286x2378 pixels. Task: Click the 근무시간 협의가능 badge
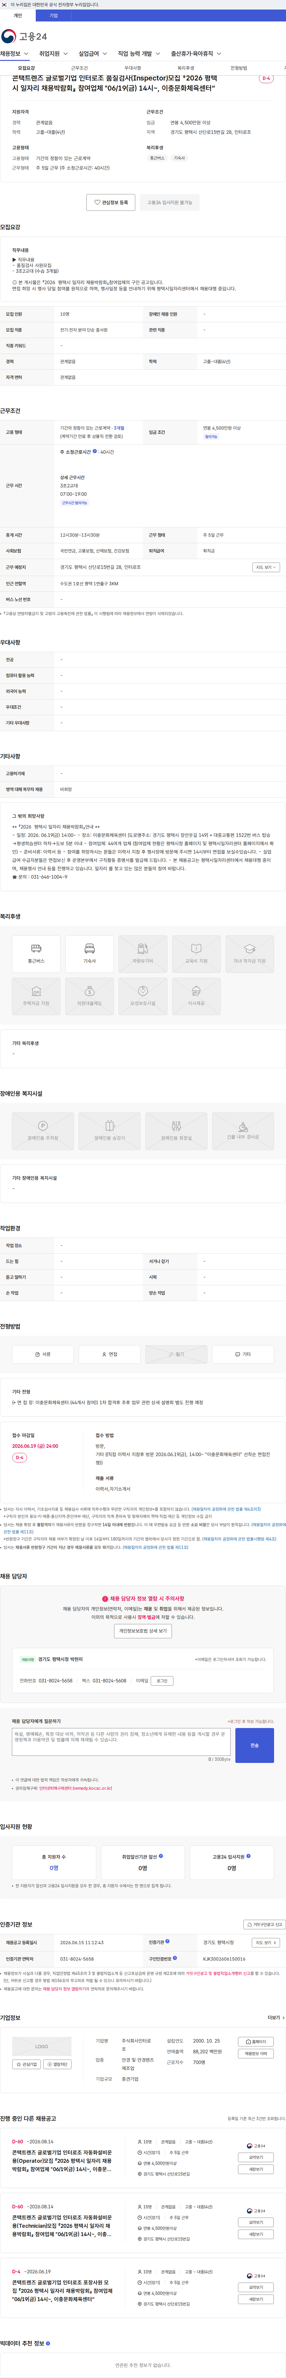tap(75, 503)
